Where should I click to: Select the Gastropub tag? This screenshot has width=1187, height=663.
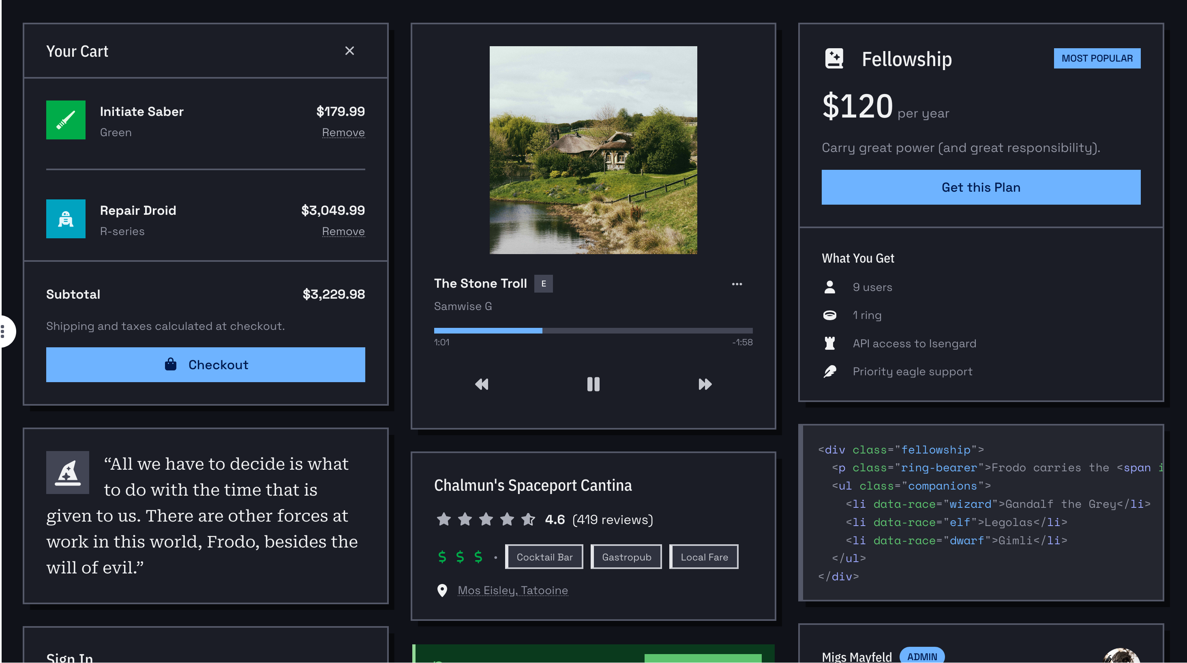(x=626, y=556)
